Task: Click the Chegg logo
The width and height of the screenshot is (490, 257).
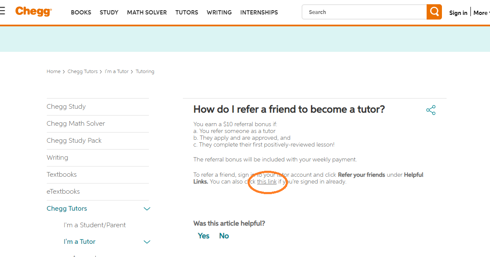Action: coord(34,11)
